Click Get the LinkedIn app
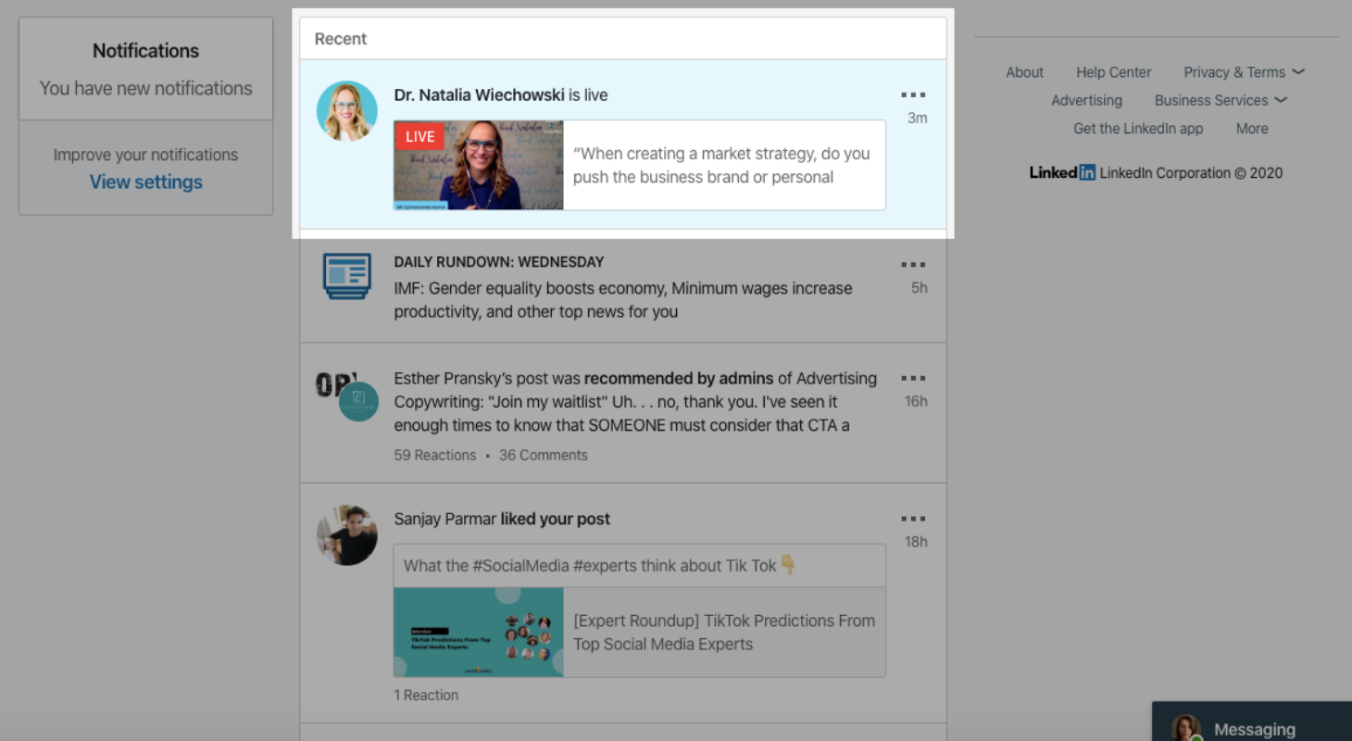 coord(1138,129)
